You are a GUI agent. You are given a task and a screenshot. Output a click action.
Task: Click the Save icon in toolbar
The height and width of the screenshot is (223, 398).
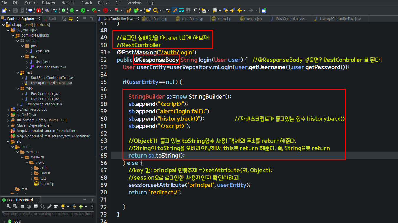pos(15,10)
